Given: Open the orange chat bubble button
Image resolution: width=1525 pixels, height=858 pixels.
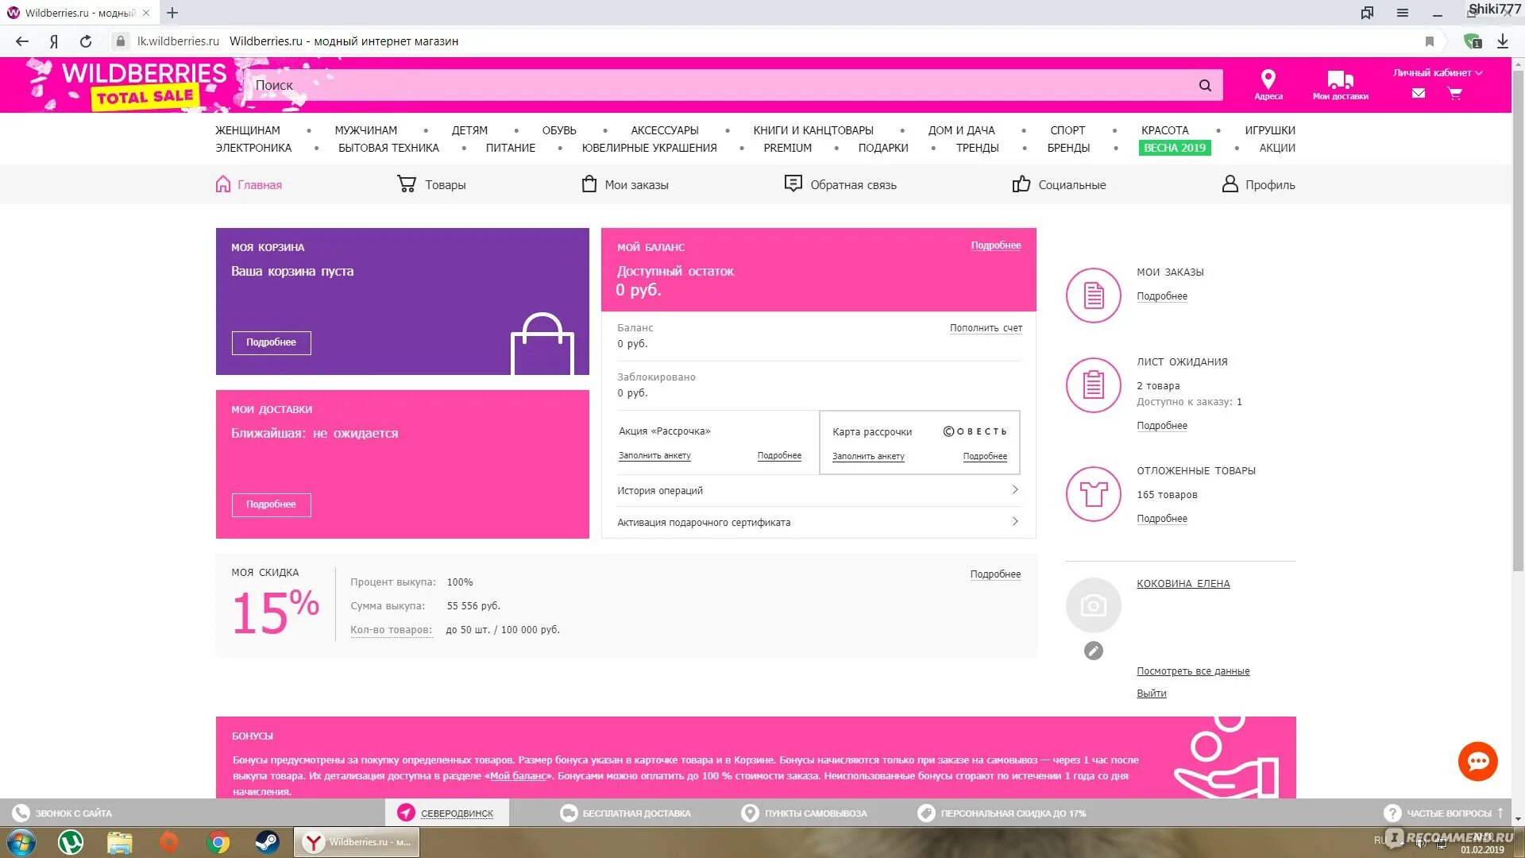Looking at the screenshot, I should [x=1477, y=761].
